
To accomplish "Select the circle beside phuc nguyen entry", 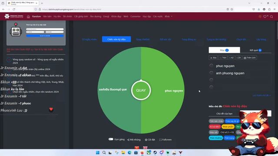I will 211,66.
